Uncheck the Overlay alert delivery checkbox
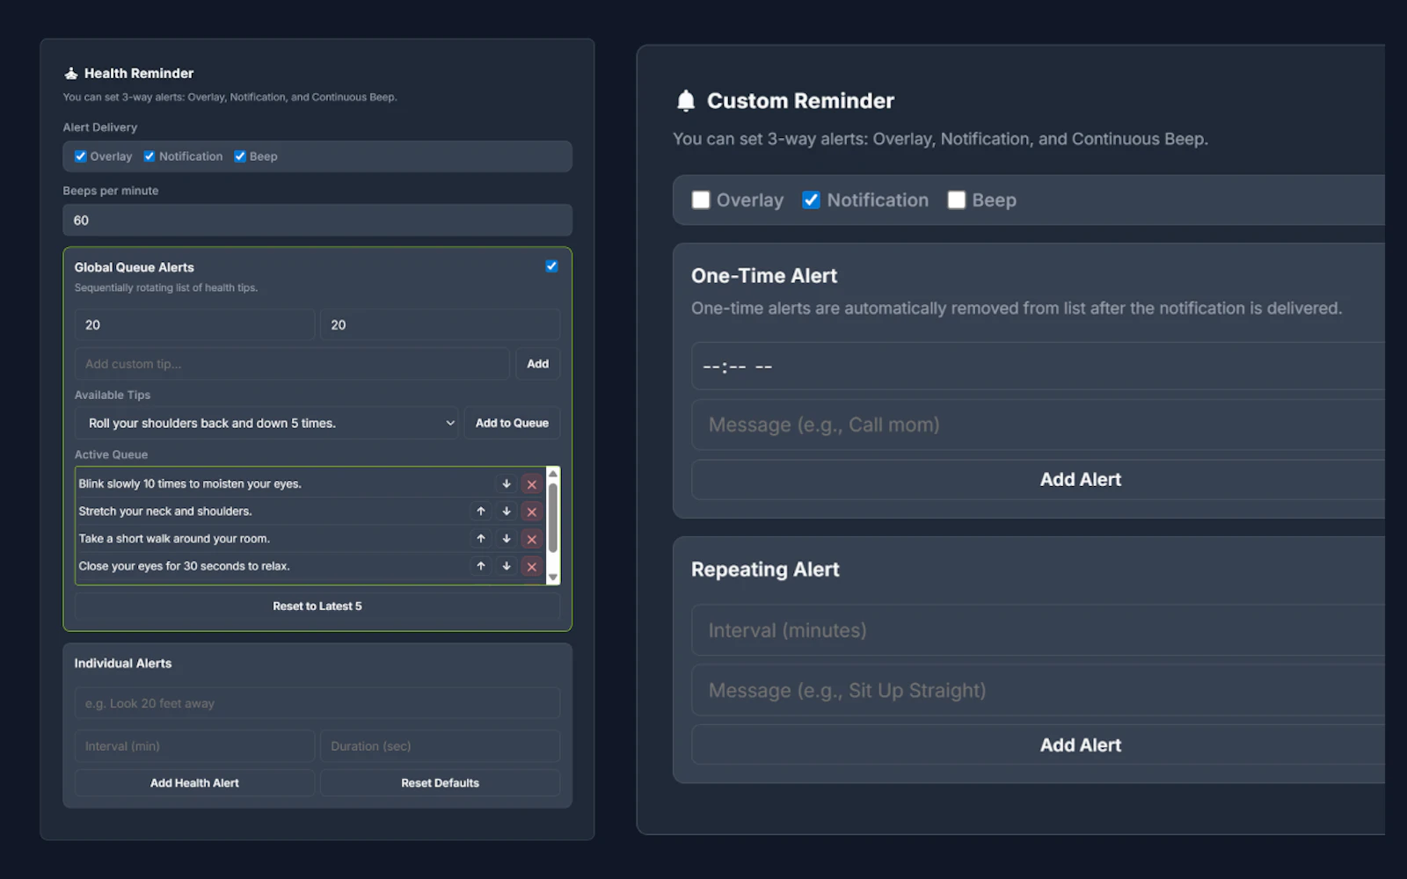 click(x=80, y=156)
